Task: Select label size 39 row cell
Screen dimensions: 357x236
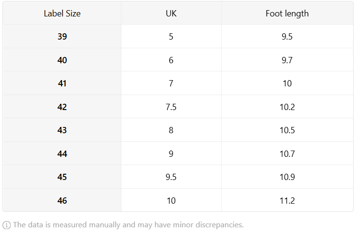Action: point(62,36)
